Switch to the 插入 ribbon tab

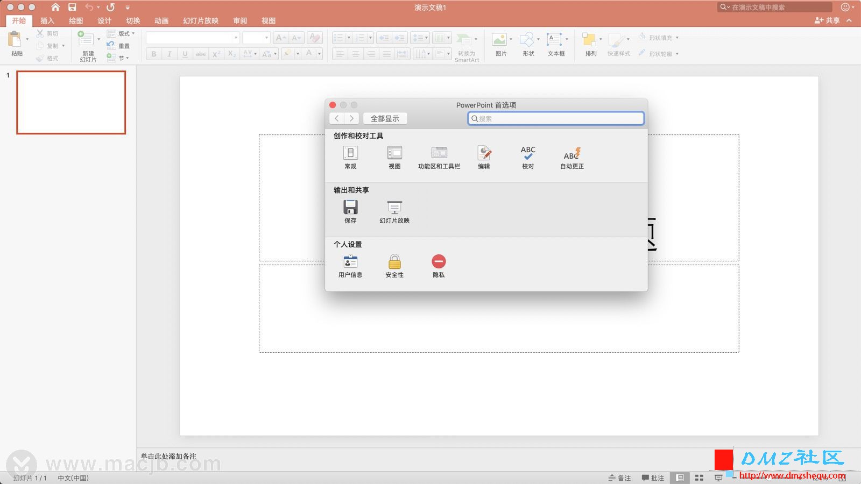[47, 20]
